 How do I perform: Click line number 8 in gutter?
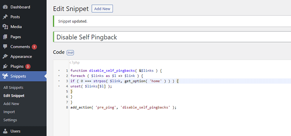coord(67,107)
